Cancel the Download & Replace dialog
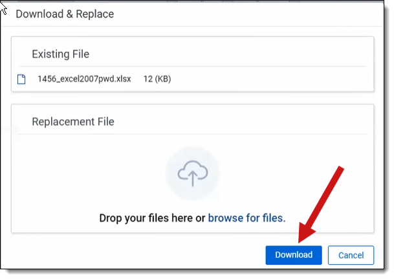Viewport: 394px width, 279px height. pyautogui.click(x=351, y=255)
